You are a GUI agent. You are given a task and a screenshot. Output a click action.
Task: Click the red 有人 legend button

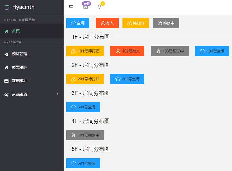click(107, 23)
